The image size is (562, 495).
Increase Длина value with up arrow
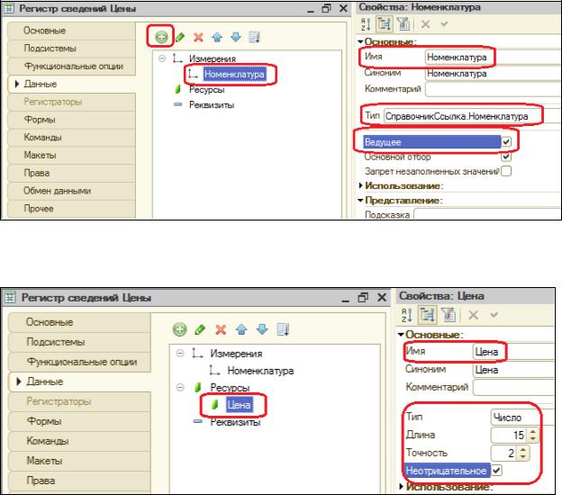(533, 432)
